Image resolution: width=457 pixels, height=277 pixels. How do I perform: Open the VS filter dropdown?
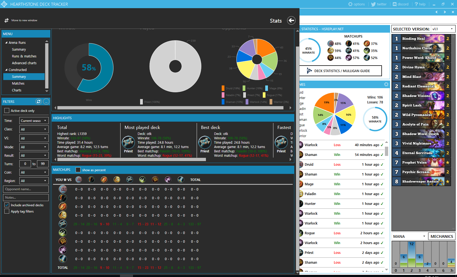click(34, 138)
